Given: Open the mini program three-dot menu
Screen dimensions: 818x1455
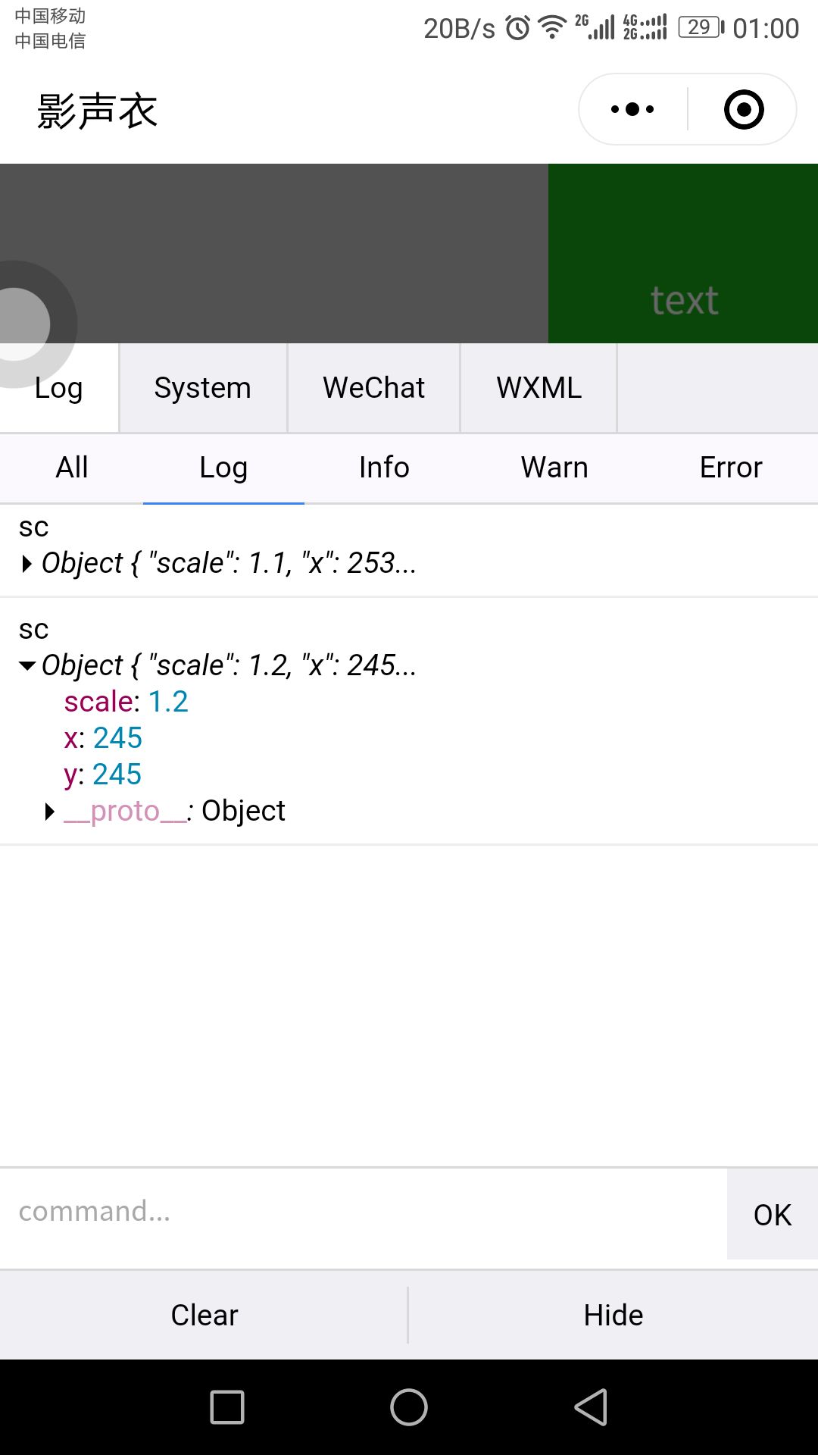Looking at the screenshot, I should point(632,109).
